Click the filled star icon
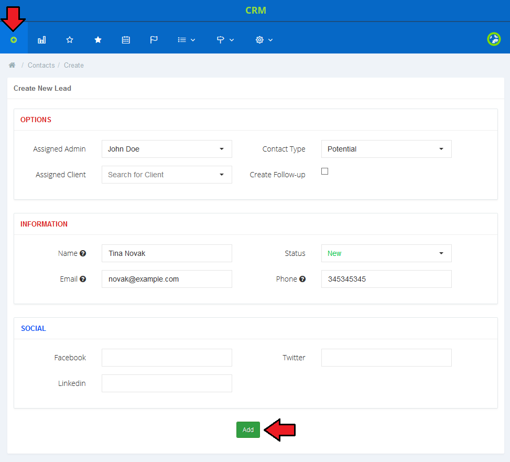Screen dimensions: 510x462 (x=98, y=40)
